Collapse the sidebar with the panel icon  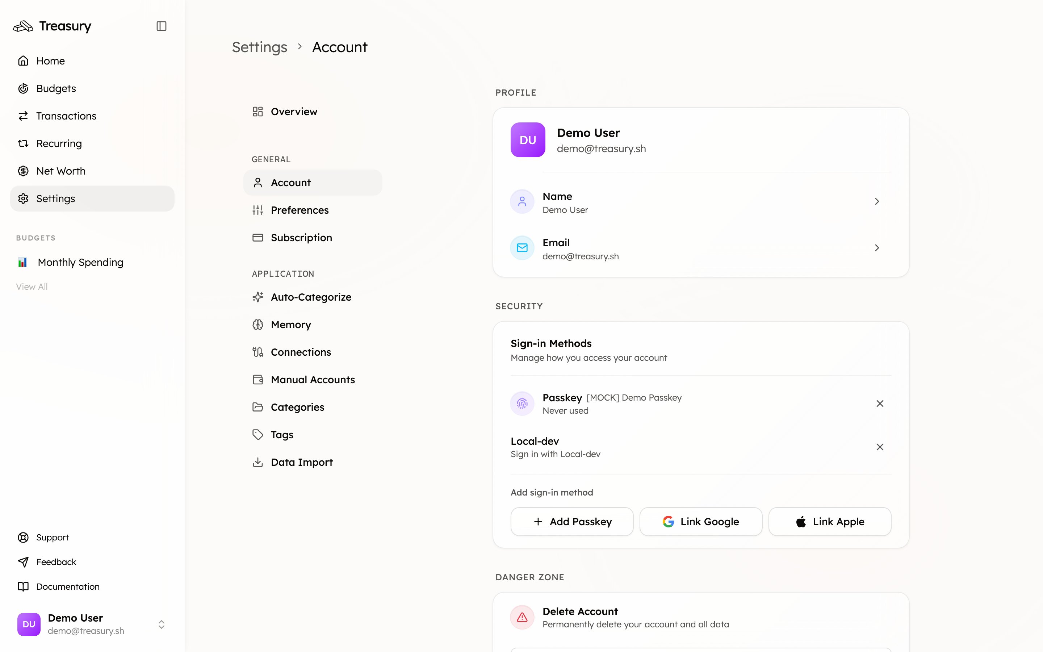[x=161, y=26]
